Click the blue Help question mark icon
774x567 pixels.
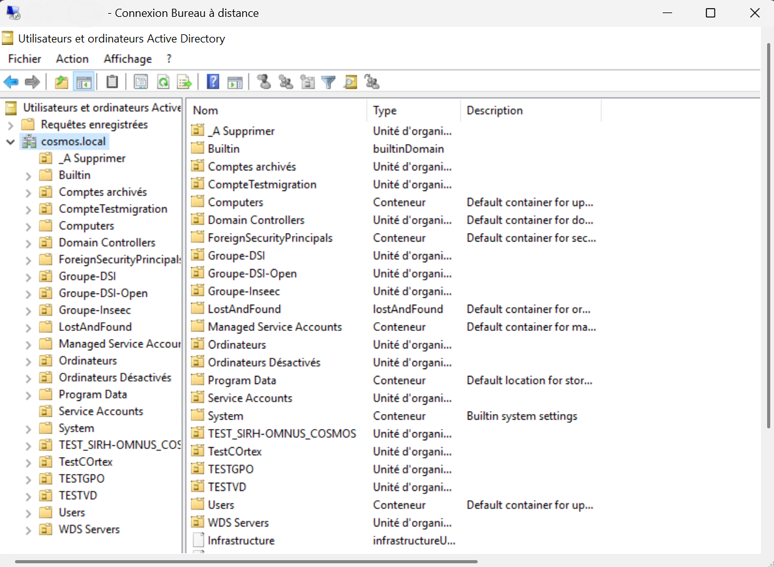click(x=213, y=82)
